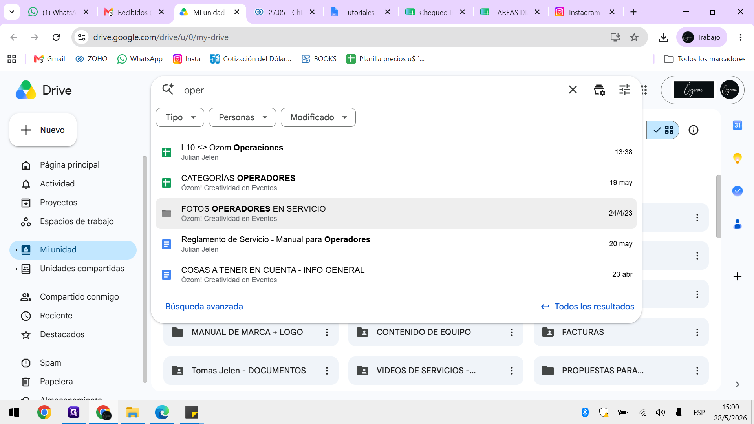
Task: Open Google Calendar side panel icon
Action: (x=738, y=125)
